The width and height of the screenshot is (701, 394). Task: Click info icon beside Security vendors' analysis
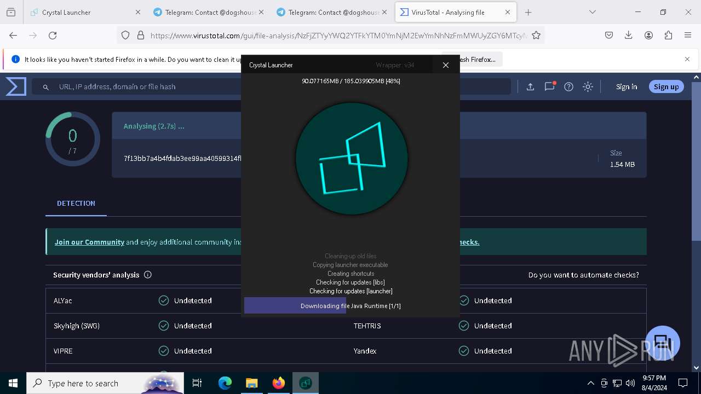point(147,275)
